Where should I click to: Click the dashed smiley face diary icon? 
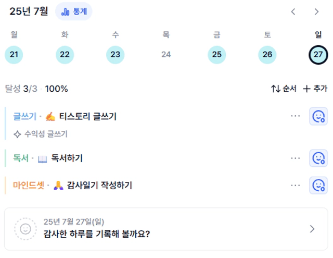pyautogui.click(x=25, y=229)
